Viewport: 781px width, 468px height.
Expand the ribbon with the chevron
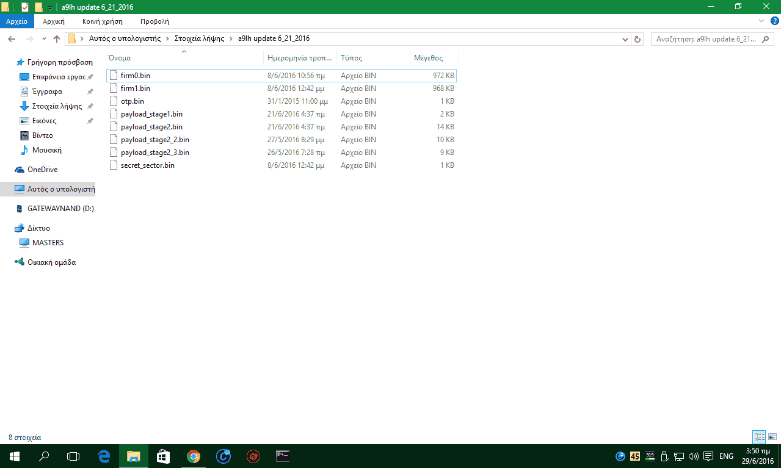point(761,21)
